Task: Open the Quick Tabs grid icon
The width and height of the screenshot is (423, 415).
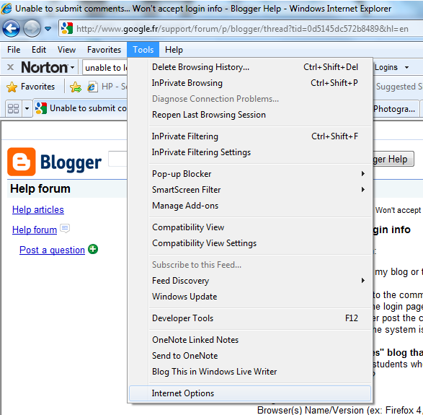Action: (x=13, y=108)
